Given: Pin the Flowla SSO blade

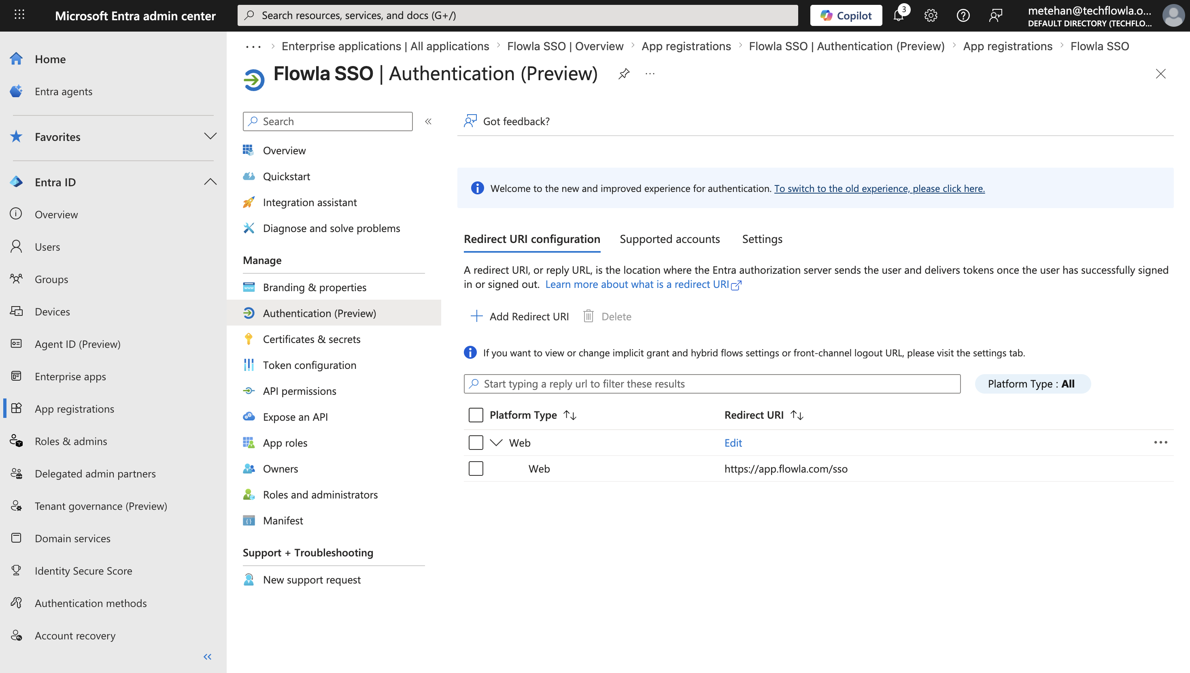Looking at the screenshot, I should 624,74.
